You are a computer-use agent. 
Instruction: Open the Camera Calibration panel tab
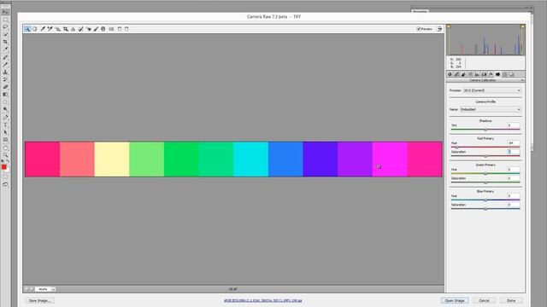tap(497, 74)
